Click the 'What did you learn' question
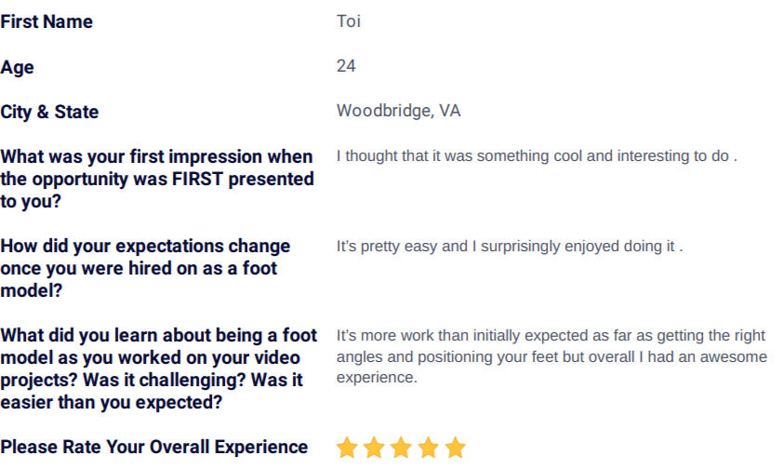This screenshot has height=469, width=783. (x=159, y=368)
